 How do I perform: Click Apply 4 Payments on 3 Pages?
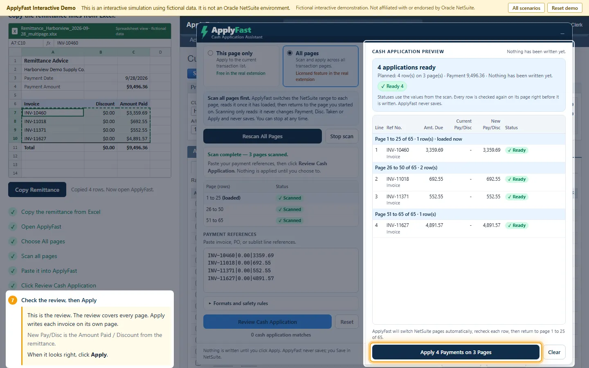coord(456,352)
